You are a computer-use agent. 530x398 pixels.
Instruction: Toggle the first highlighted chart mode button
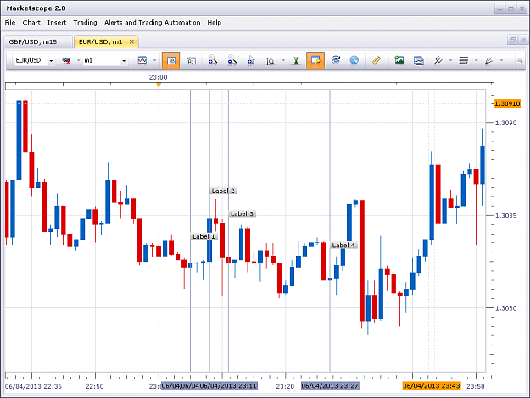tap(171, 61)
